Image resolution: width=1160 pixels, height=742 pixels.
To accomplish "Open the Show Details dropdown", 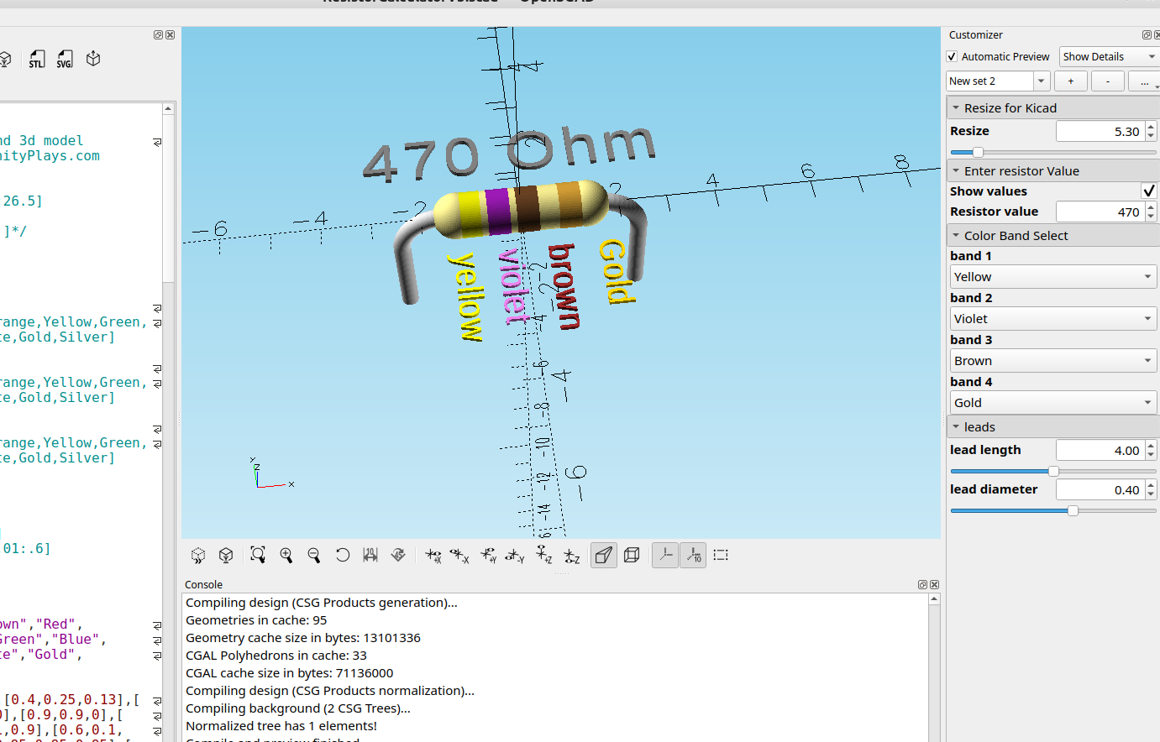I will tap(1109, 57).
